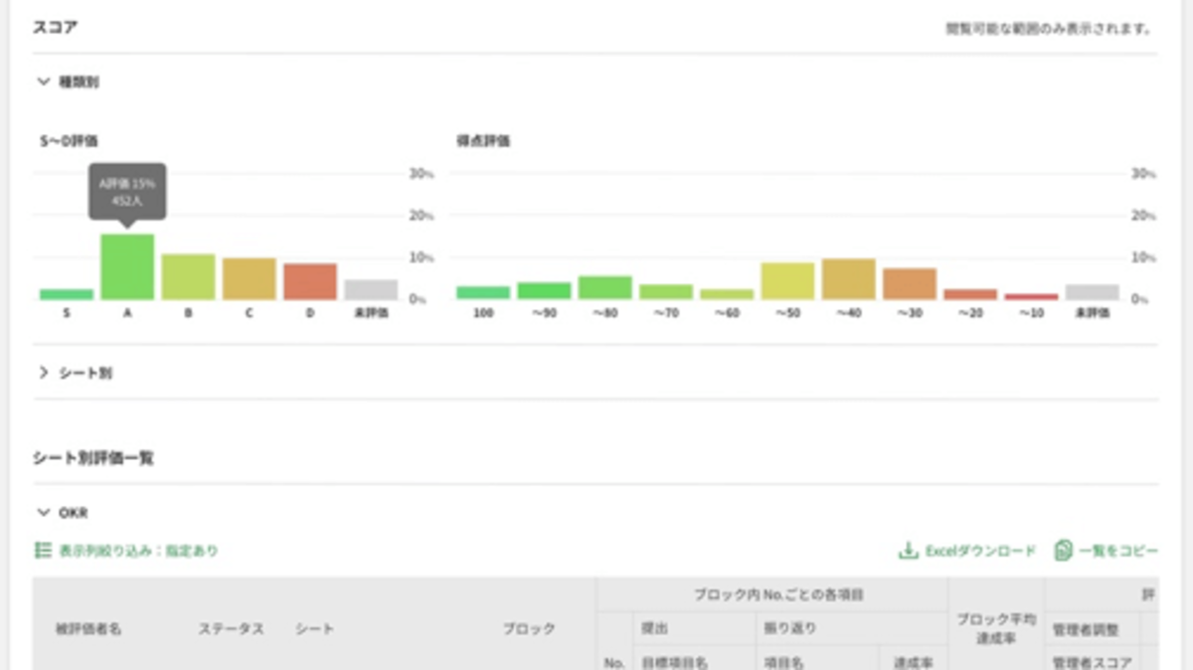1193x670 pixels.
Task: Click the 得点評価 chart title
Action: click(x=483, y=142)
